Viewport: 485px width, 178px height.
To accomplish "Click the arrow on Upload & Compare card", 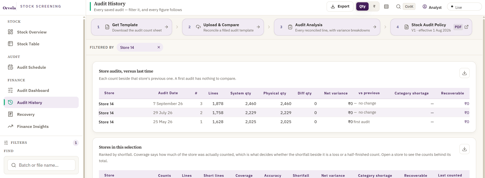I will coord(258,27).
